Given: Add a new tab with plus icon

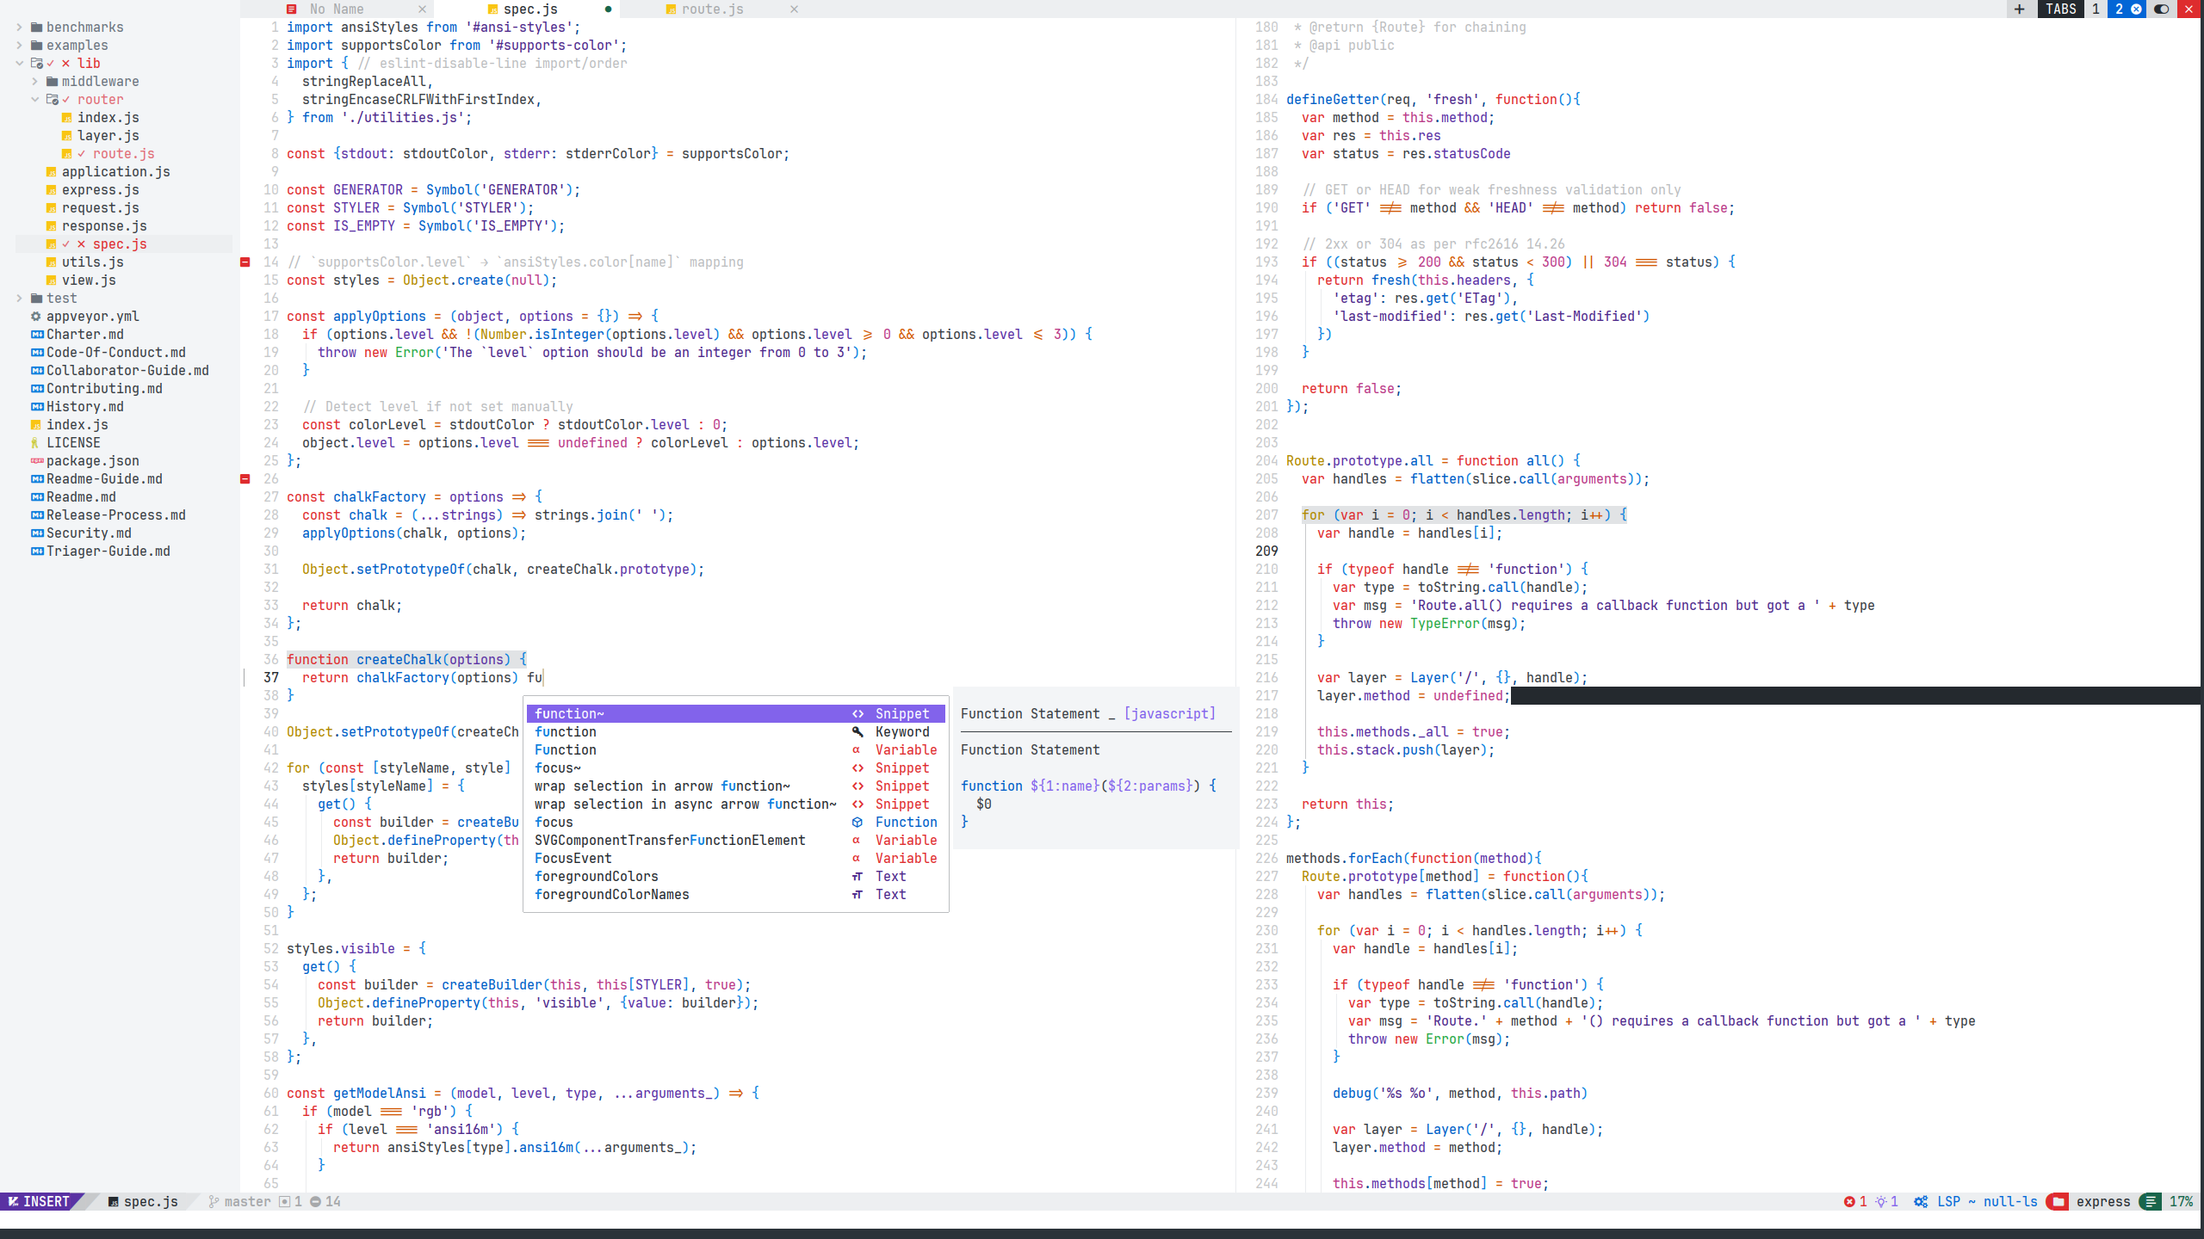Looking at the screenshot, I should tap(2019, 9).
